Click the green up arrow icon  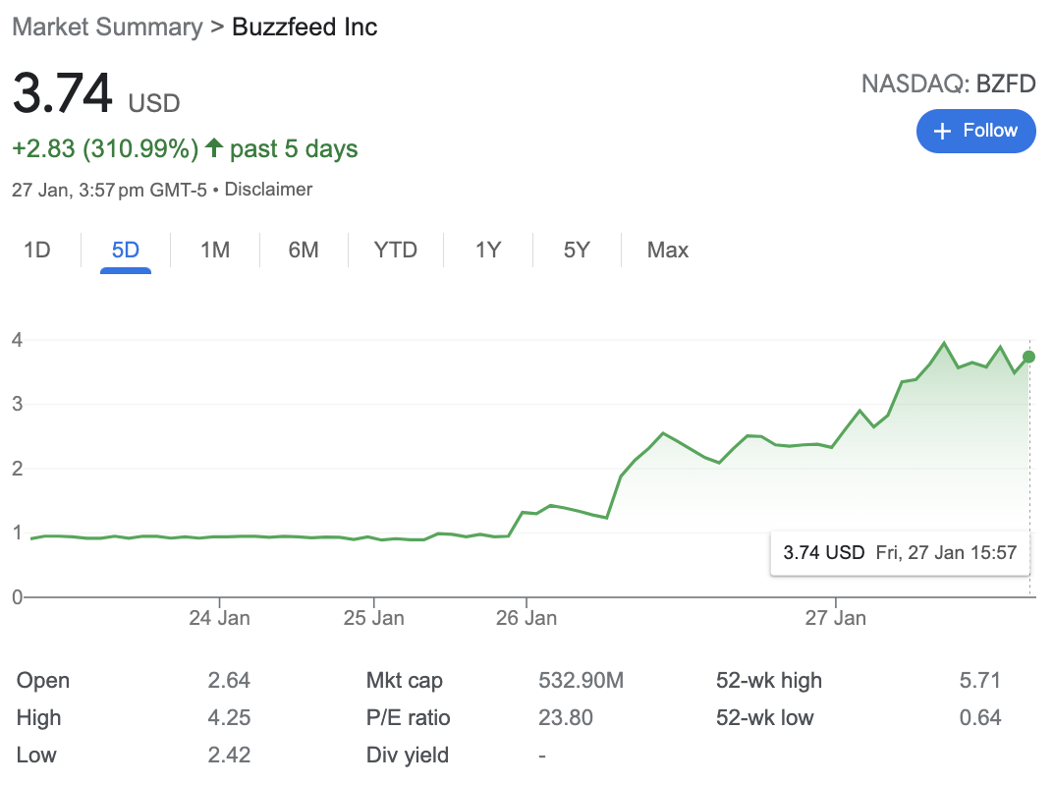(214, 149)
